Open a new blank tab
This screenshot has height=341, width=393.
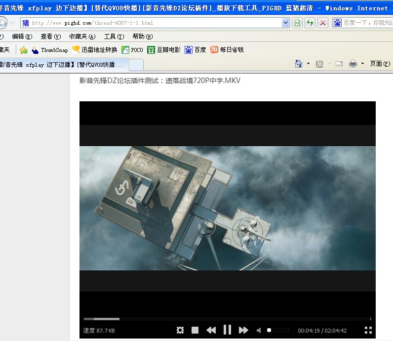(x=136, y=65)
